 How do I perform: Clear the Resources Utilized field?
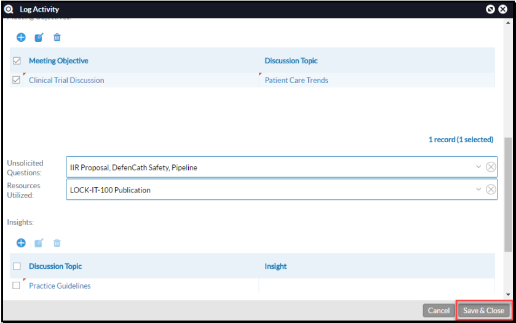[491, 189]
